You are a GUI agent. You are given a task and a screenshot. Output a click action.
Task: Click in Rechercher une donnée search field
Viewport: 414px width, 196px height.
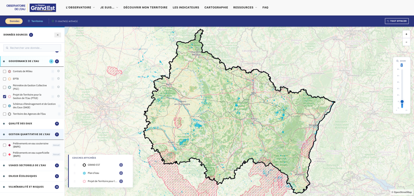[32, 48]
